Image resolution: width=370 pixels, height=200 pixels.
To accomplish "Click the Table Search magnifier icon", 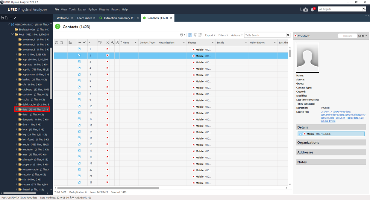I will pos(288,35).
